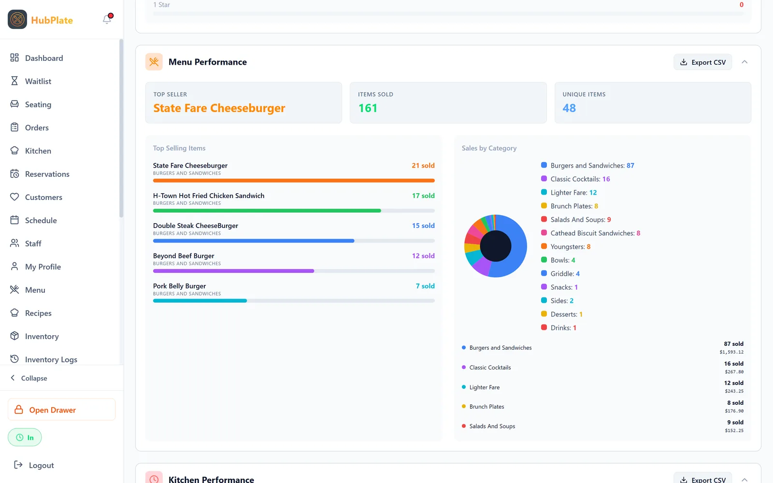Viewport: 773px width, 483px height.
Task: Log out of HubPlate
Action: tap(34, 465)
